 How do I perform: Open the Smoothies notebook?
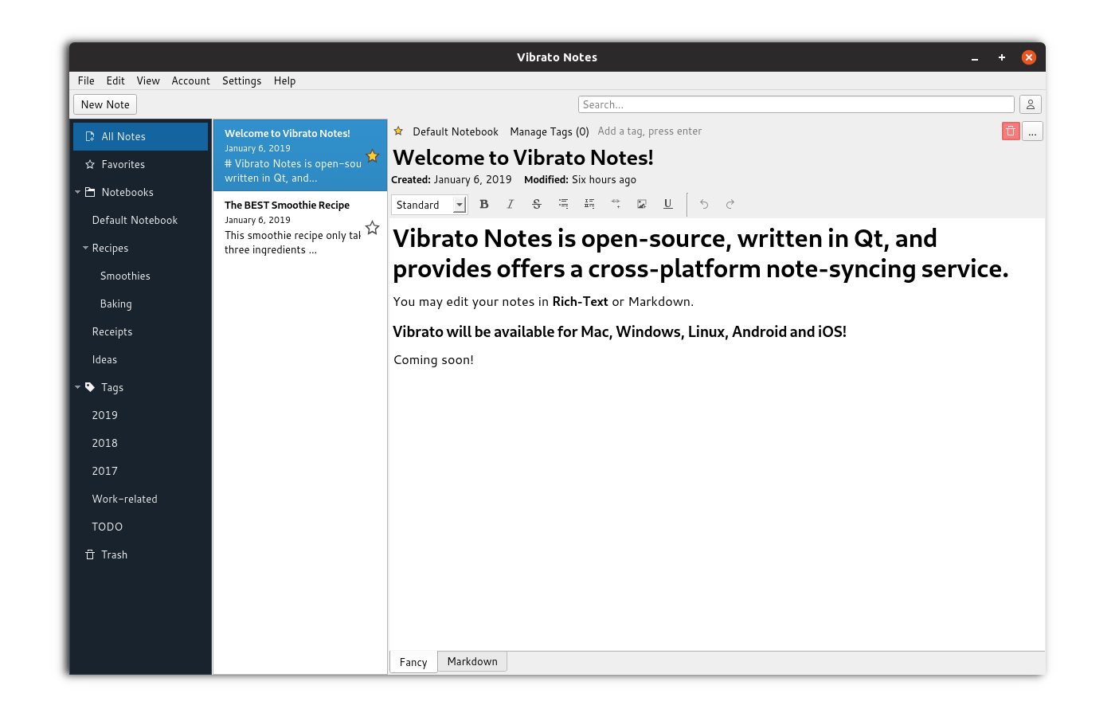[x=125, y=276]
